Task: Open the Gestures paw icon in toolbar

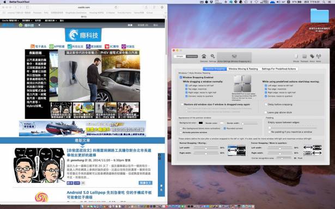Action: pyautogui.click(x=204, y=56)
